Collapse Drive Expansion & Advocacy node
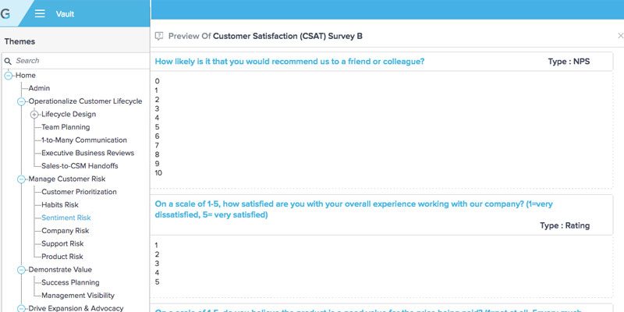This screenshot has height=312, width=624. pyautogui.click(x=22, y=308)
